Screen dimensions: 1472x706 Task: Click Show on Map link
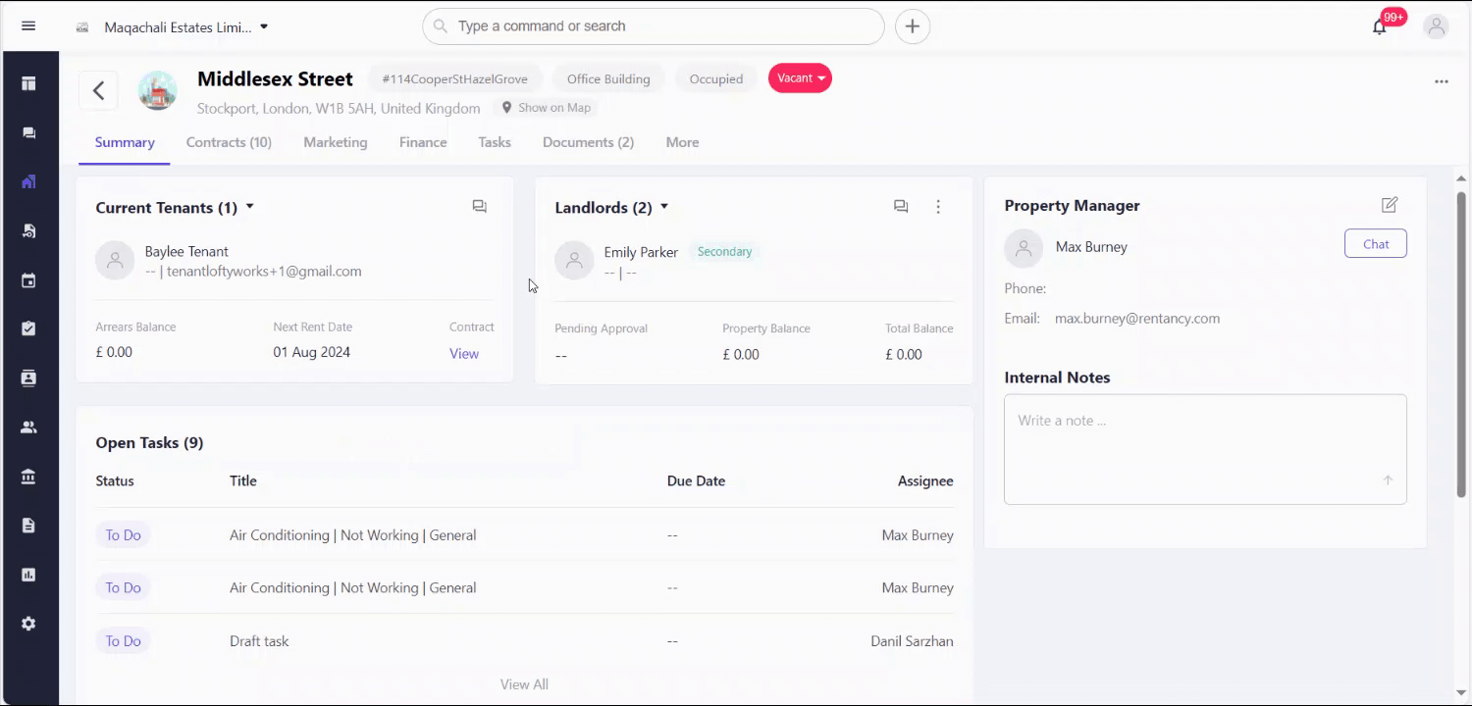547,108
